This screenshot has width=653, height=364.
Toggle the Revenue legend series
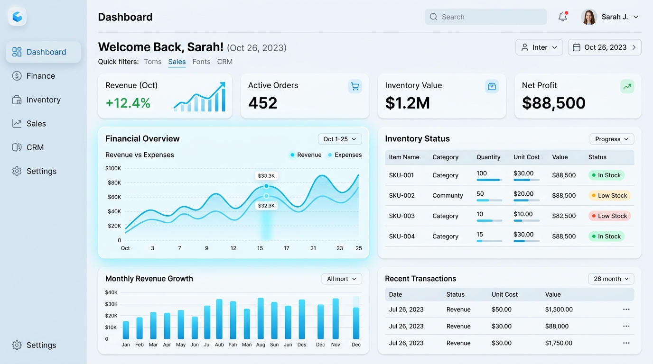coord(306,155)
